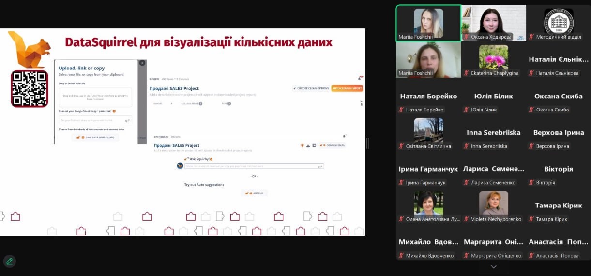Select Олена Анатоліївна avatar tile

point(428,205)
